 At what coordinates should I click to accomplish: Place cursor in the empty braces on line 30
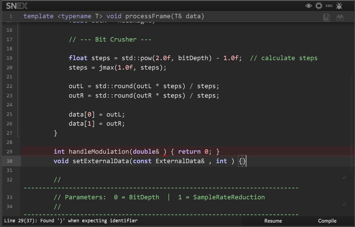(x=243, y=161)
